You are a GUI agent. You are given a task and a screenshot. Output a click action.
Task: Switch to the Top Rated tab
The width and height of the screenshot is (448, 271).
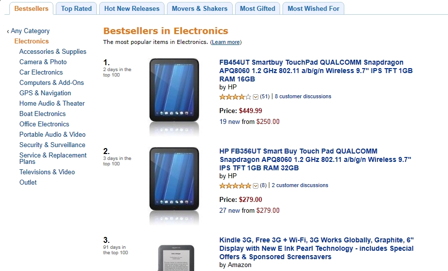(77, 8)
